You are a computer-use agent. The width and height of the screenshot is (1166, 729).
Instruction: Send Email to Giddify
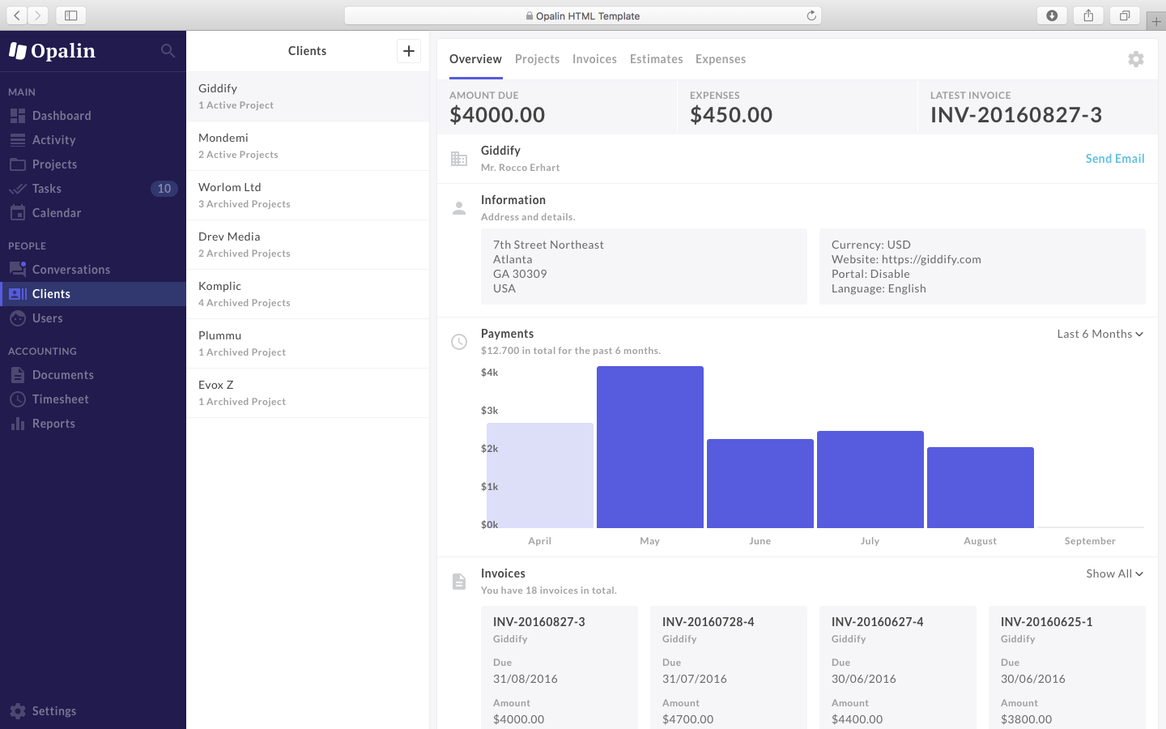tap(1115, 158)
